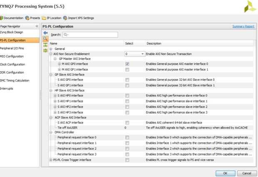Open the MIO Configuration page
This screenshot has height=177, width=258.
coord(12,56)
